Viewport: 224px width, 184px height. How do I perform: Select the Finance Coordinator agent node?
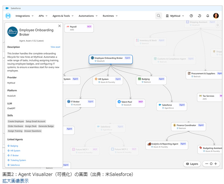pos(189,127)
